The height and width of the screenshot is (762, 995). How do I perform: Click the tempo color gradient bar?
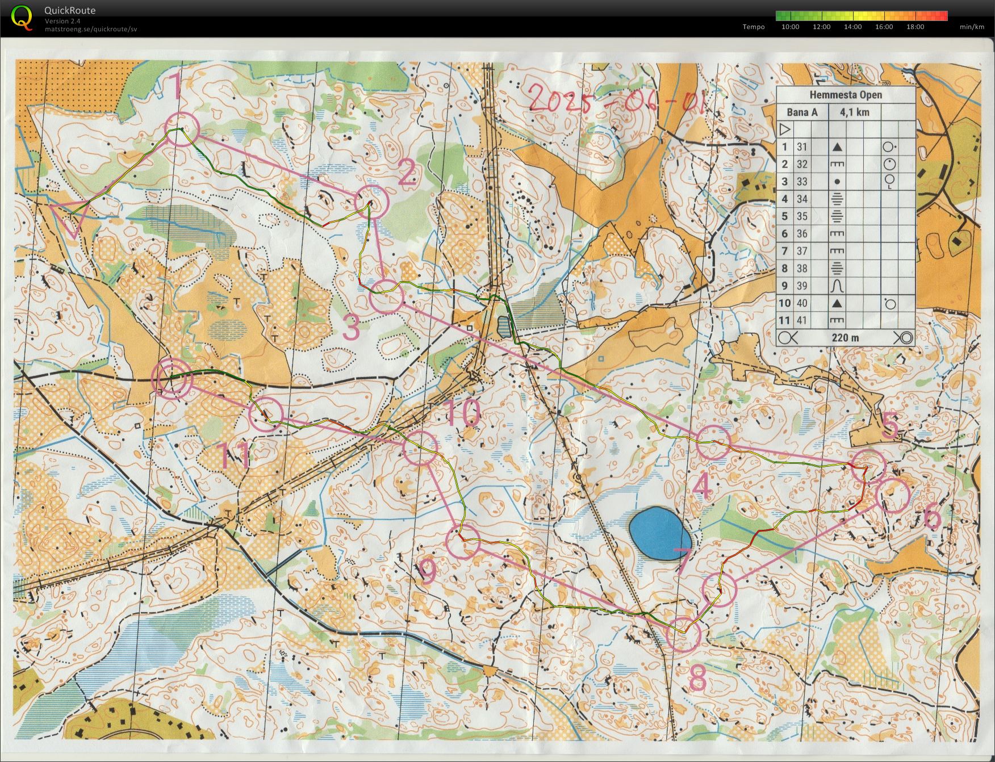[862, 16]
